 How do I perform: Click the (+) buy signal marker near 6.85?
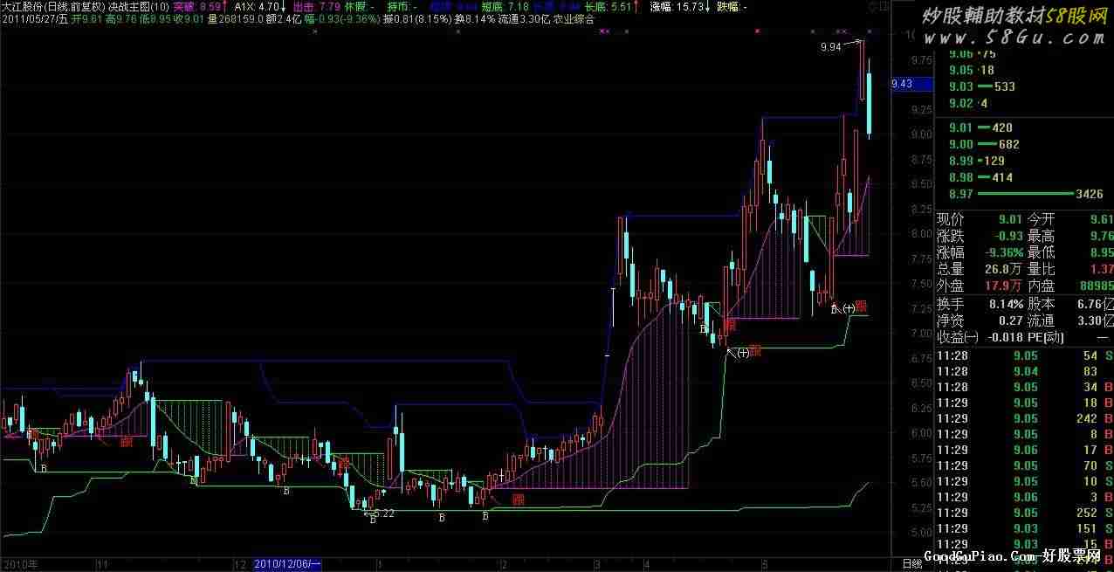point(743,354)
